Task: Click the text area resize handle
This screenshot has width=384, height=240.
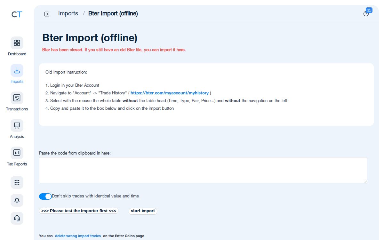Action: click(365, 181)
